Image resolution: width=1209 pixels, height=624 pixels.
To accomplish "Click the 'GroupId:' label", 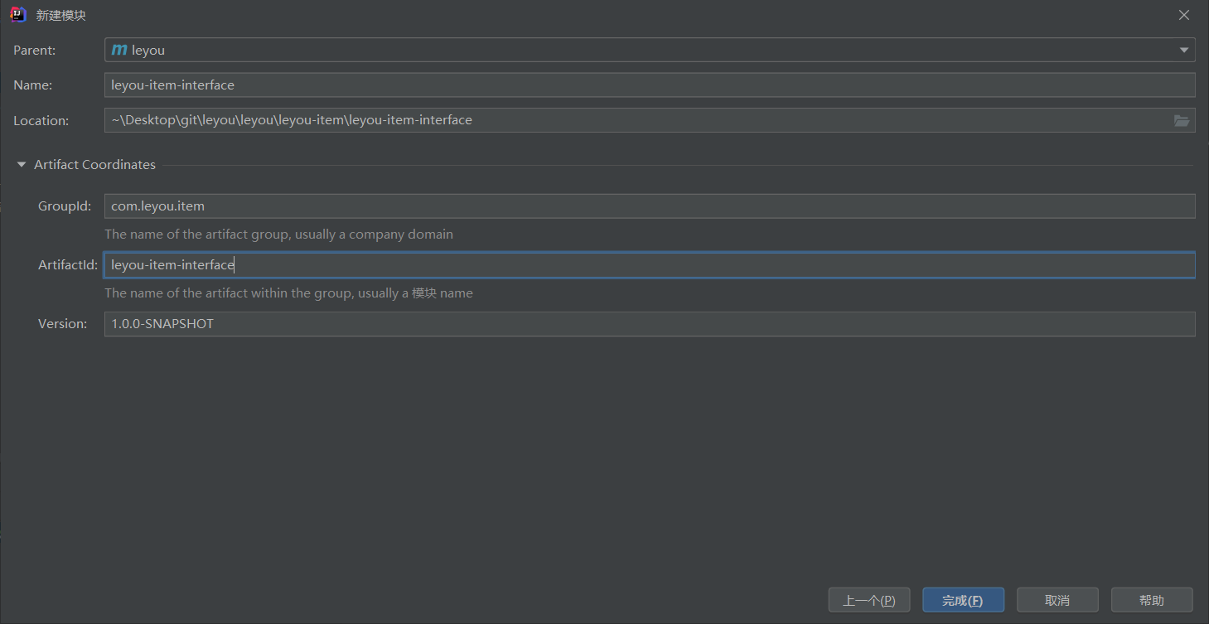I will (x=65, y=206).
